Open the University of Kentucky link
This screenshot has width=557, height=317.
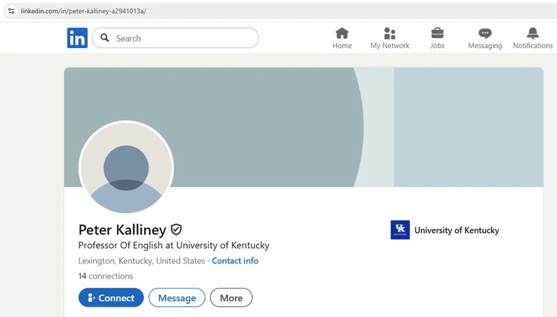click(x=457, y=230)
